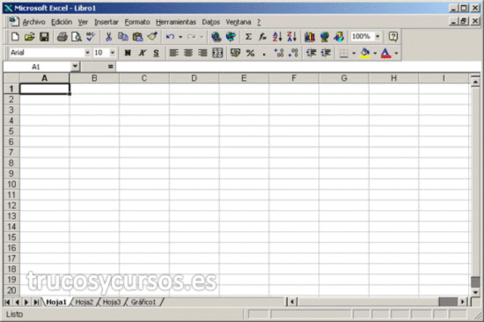Toggle align right
Viewport: 484px width, 322px height.
point(203,53)
